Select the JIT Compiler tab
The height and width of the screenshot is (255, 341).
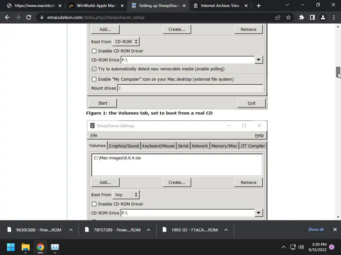click(x=252, y=146)
